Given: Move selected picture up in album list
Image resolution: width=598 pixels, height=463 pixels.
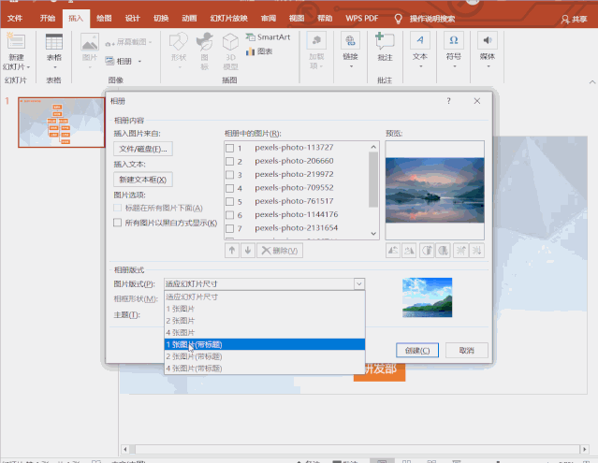Looking at the screenshot, I should (232, 251).
